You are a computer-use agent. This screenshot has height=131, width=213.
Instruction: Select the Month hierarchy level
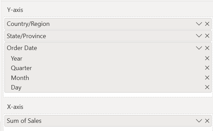20,78
